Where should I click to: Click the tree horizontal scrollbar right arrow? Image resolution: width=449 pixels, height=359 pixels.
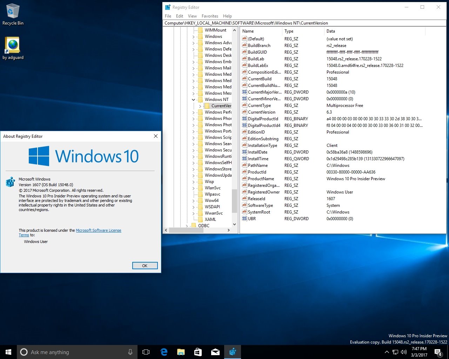click(x=229, y=230)
